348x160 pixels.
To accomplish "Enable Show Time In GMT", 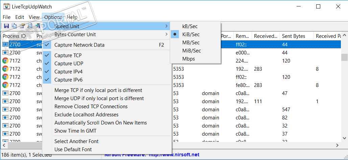I will click(107, 131).
